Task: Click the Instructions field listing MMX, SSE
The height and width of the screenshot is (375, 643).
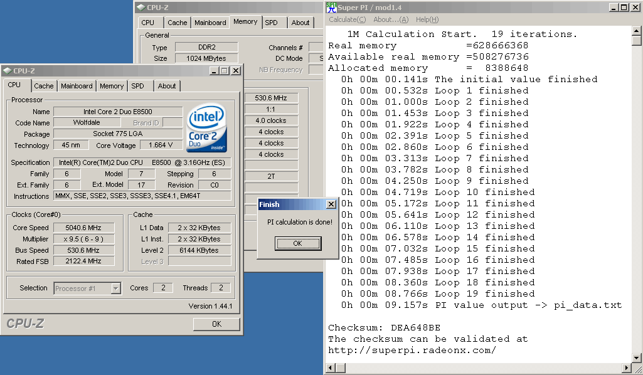Action: pos(142,196)
